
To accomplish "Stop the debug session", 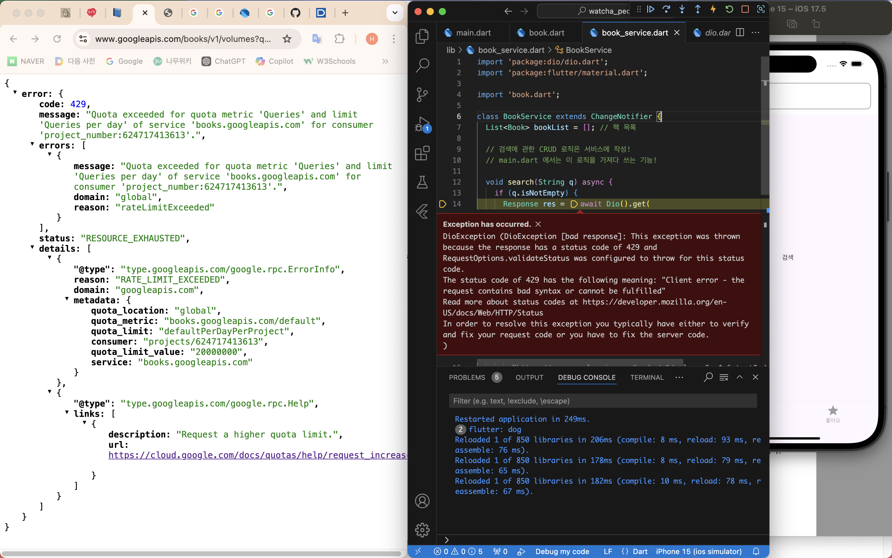I will (x=745, y=9).
